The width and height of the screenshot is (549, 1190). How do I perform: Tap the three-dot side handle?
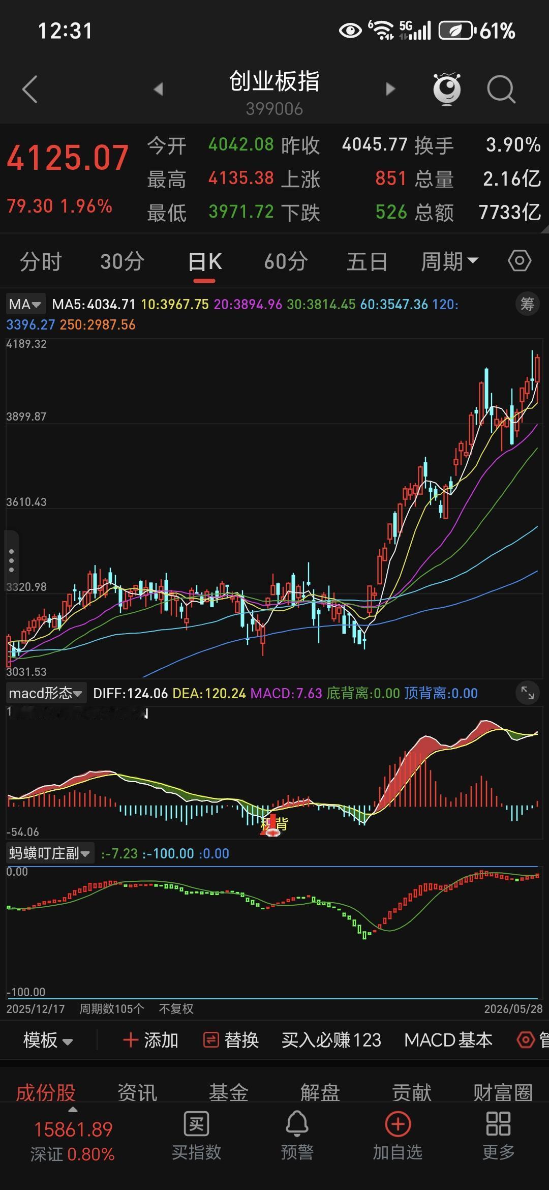point(11,561)
